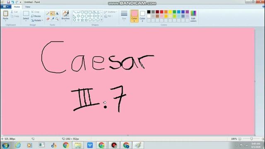Expand the Paste options arrow
Viewport: 265px width, 149px height.
[5, 21]
